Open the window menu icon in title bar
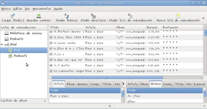 pyautogui.click(x=3, y=3)
